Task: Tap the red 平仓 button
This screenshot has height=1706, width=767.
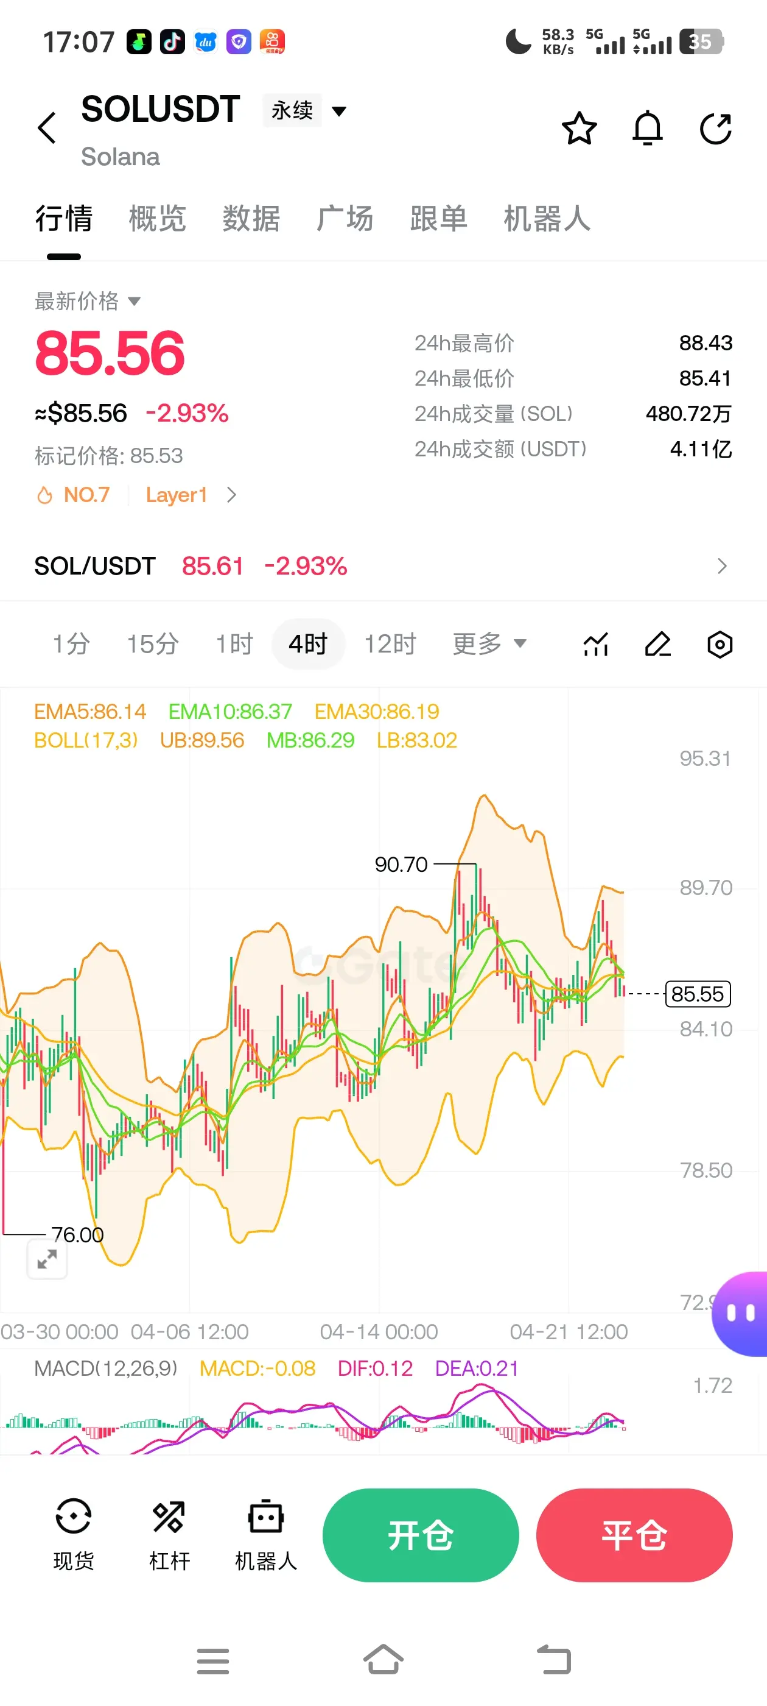Action: pos(634,1534)
